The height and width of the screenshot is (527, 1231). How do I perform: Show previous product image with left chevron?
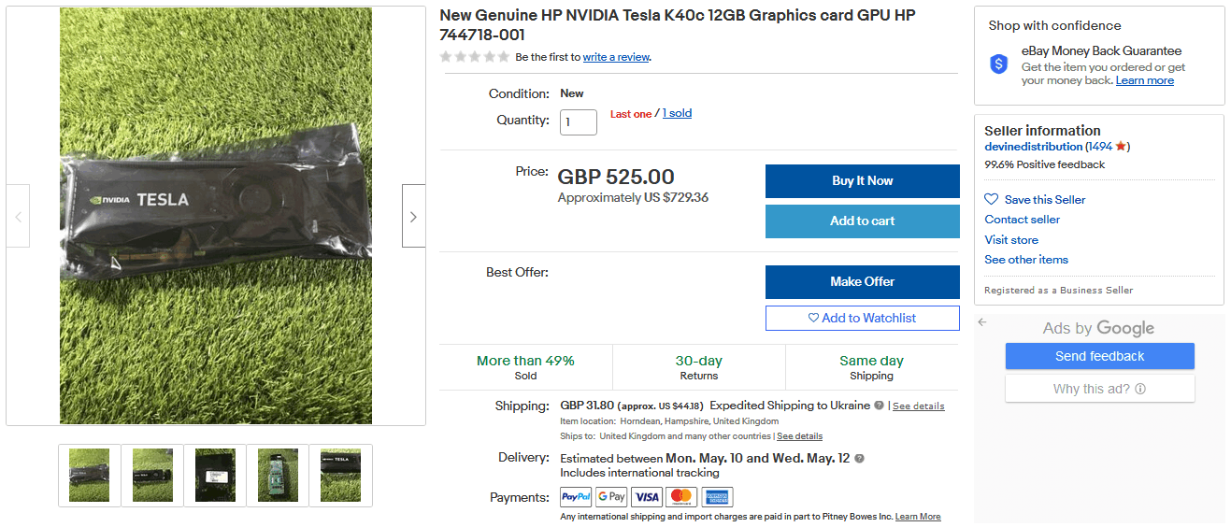coord(18,216)
